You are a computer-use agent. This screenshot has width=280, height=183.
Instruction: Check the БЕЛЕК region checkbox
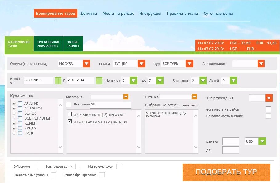(x=20, y=113)
